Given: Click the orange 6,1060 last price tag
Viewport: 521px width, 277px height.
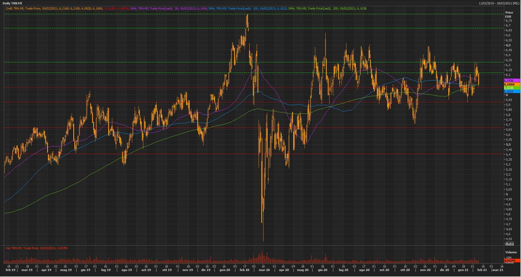Looking at the screenshot, I should (512, 84).
